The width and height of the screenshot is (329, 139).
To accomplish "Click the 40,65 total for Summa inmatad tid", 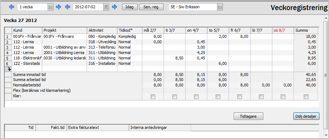I will pyautogui.click(x=306, y=74).
